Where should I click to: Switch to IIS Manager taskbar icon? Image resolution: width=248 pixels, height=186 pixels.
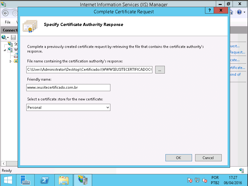pyautogui.click(x=83, y=180)
